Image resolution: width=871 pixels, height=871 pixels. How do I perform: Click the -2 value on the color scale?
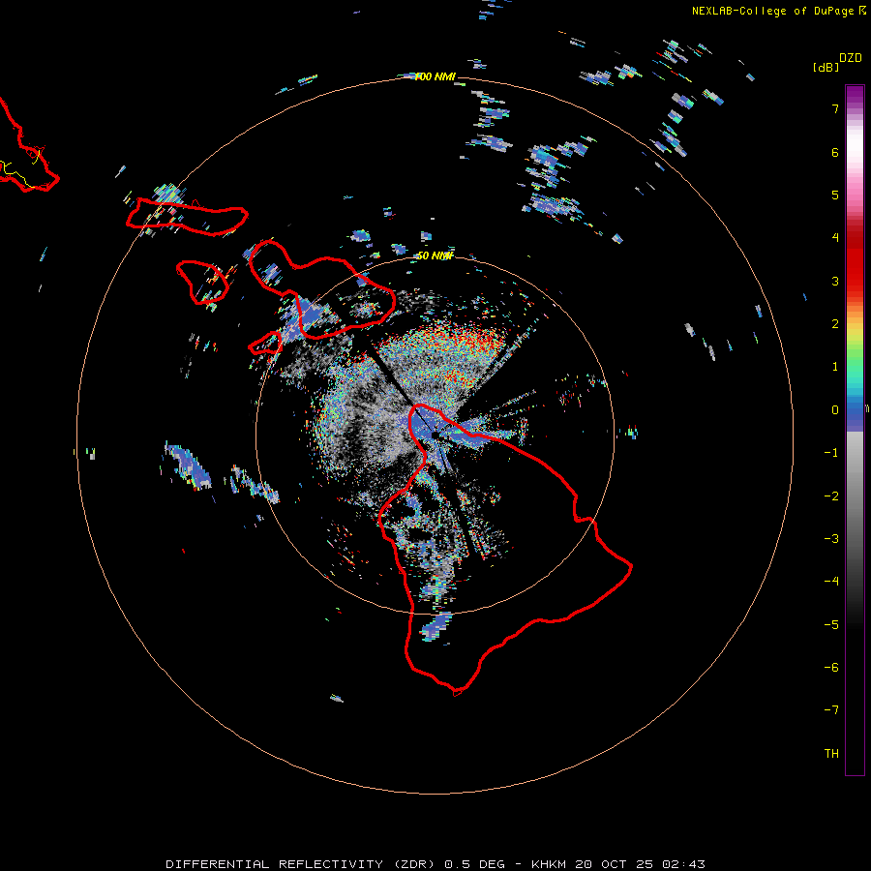831,496
